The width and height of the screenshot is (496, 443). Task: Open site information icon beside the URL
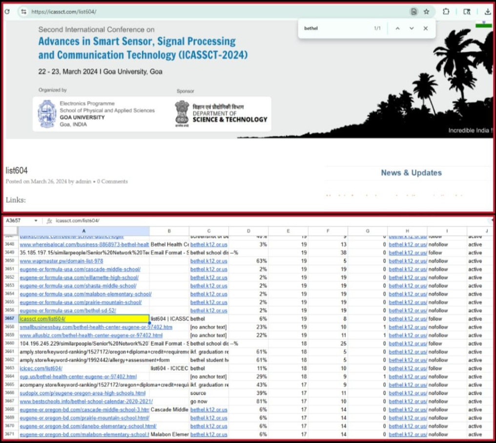24,12
